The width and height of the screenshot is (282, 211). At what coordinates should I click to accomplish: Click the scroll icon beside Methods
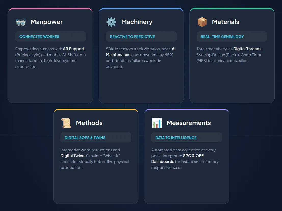pyautogui.click(x=66, y=123)
